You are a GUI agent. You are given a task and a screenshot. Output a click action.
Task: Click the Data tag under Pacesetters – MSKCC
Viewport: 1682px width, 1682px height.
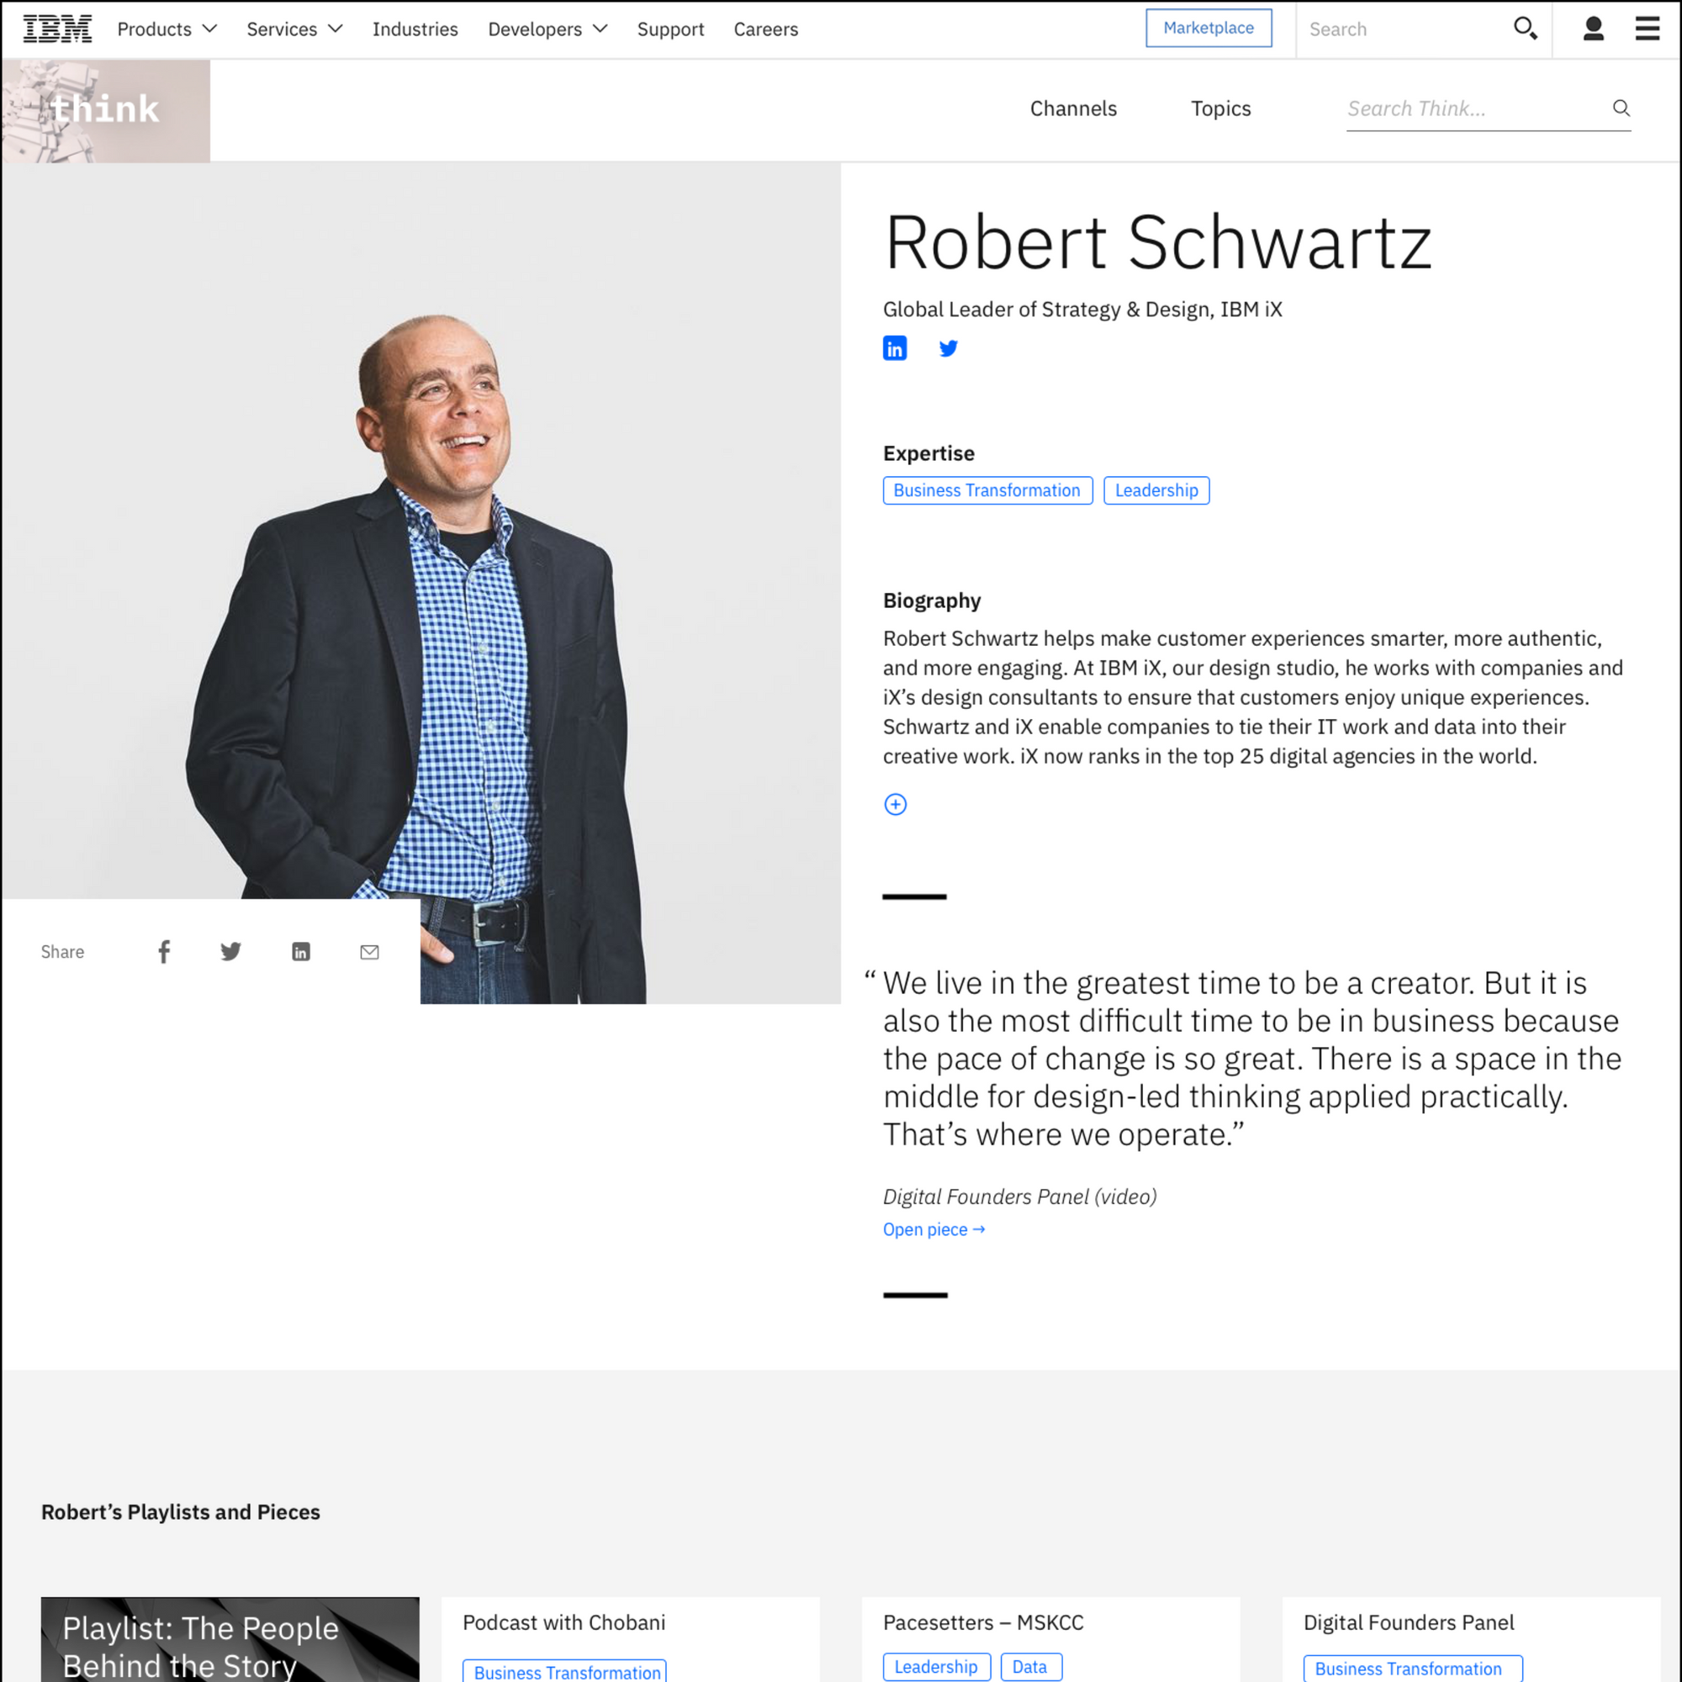coord(1030,1666)
